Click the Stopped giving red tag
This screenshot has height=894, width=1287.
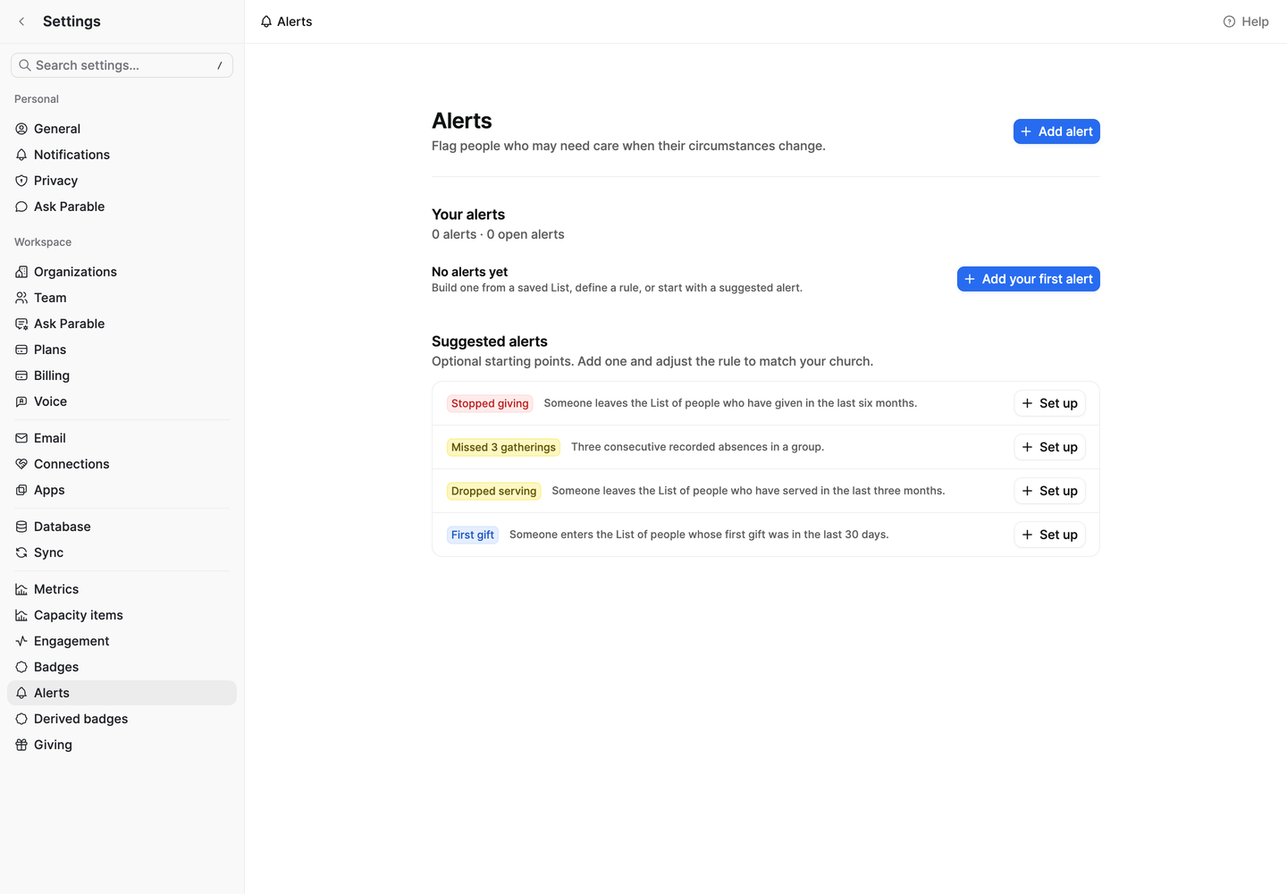490,403
